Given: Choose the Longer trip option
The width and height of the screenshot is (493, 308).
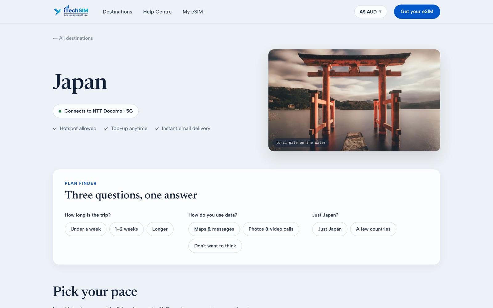Looking at the screenshot, I should 160,229.
